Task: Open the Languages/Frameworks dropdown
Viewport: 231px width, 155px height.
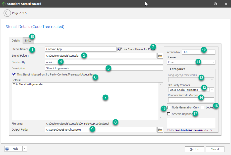Action: (x=212, y=80)
